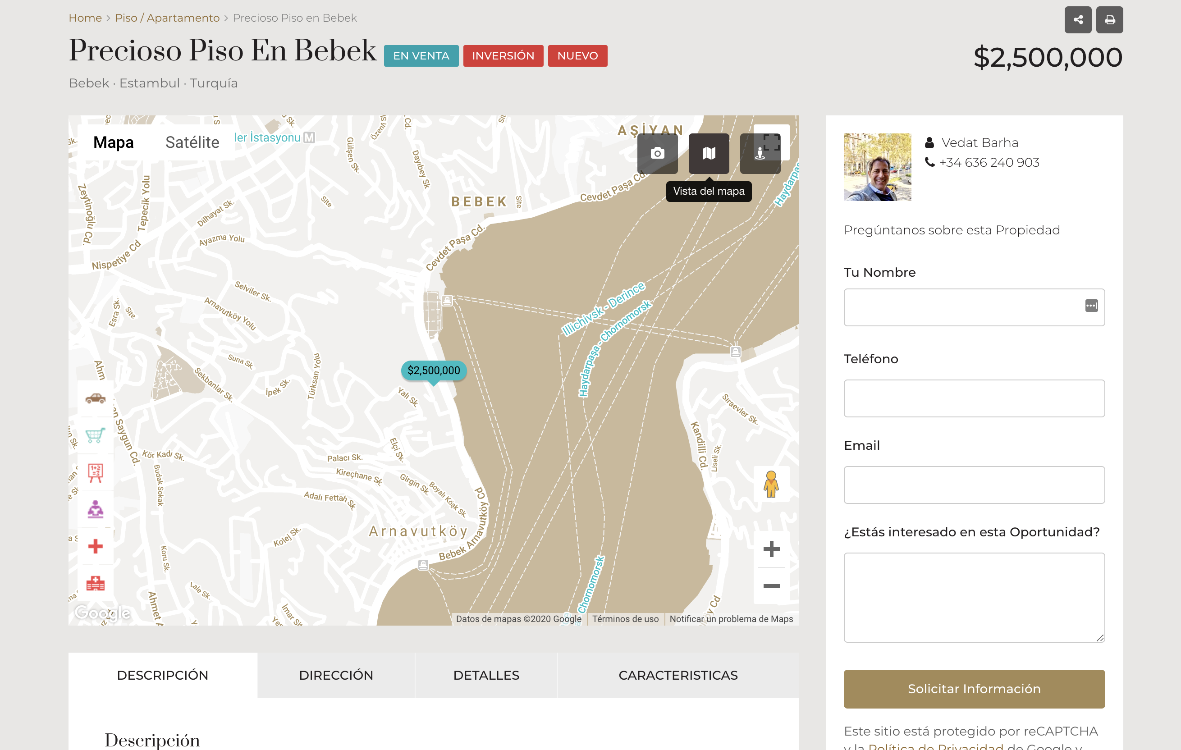Switch to the CARACTERISTICAS tab
Screen dimensions: 1181x750
point(678,675)
